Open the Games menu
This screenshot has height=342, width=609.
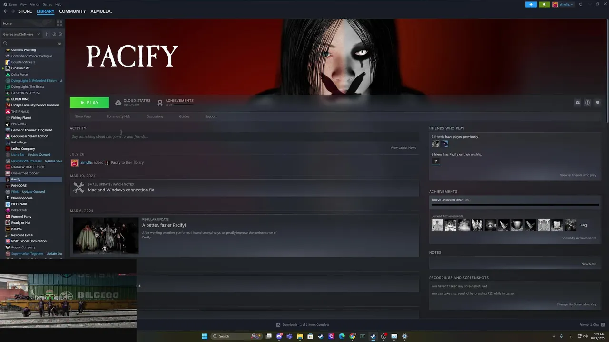47,4
